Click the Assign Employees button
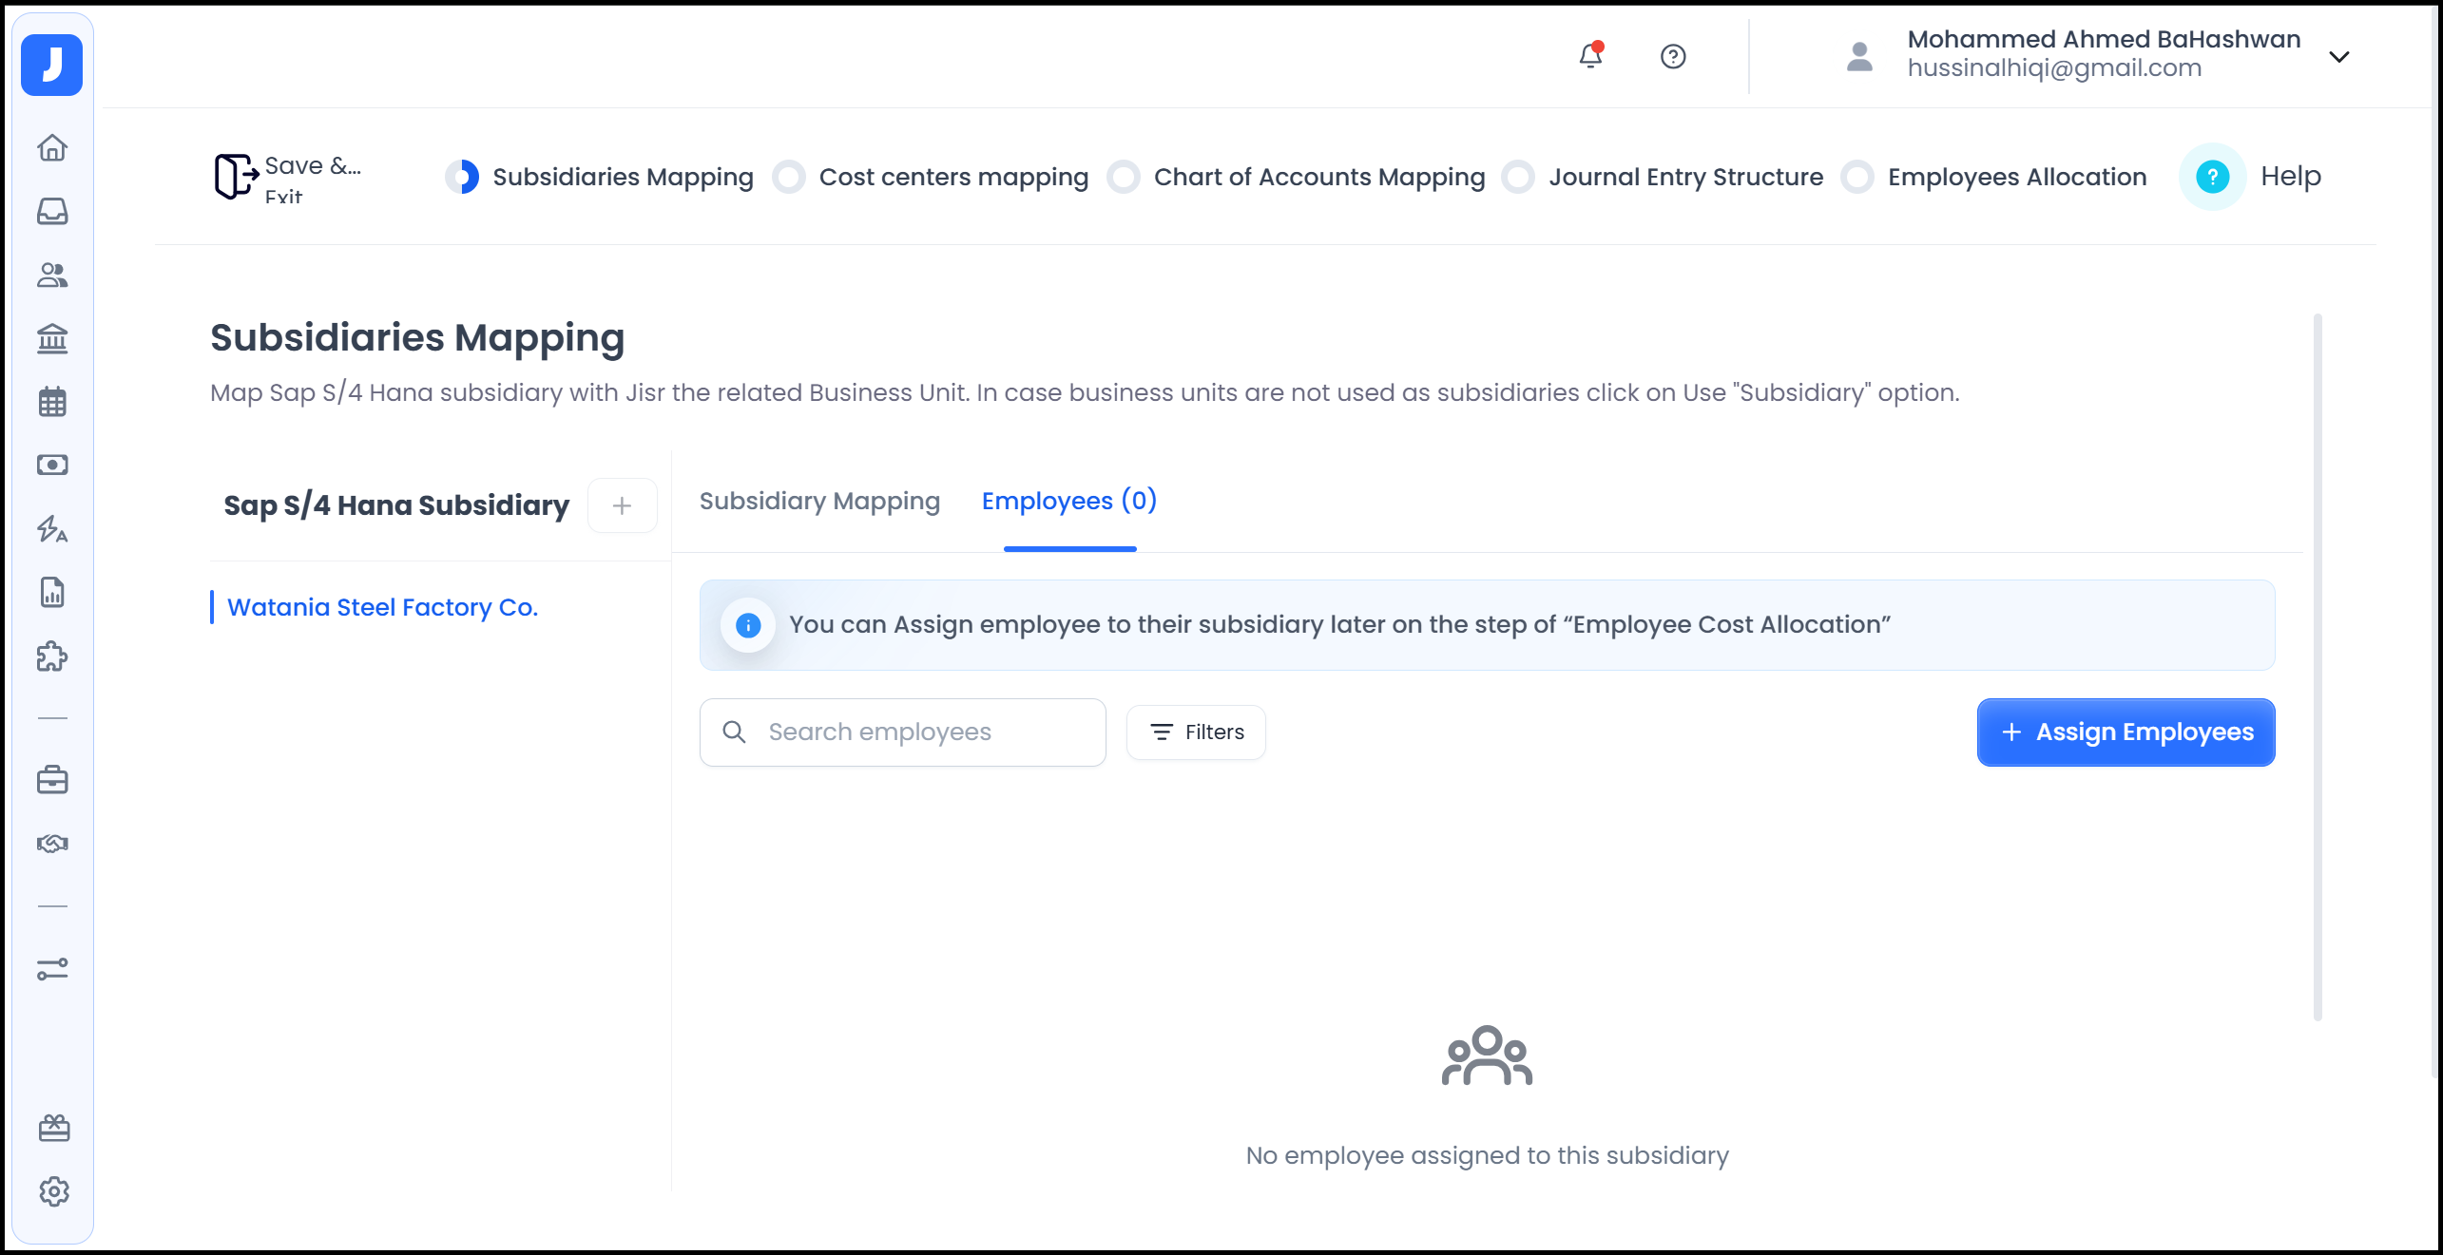 [2126, 732]
